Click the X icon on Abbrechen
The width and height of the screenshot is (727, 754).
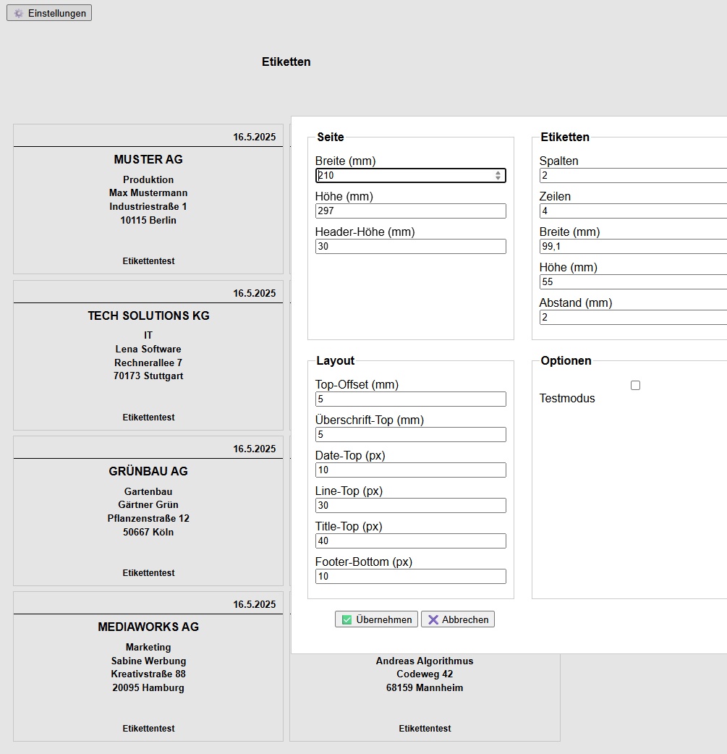tap(433, 619)
